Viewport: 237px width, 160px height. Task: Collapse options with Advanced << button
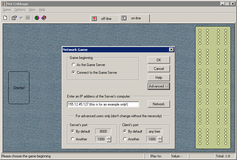tap(159, 86)
